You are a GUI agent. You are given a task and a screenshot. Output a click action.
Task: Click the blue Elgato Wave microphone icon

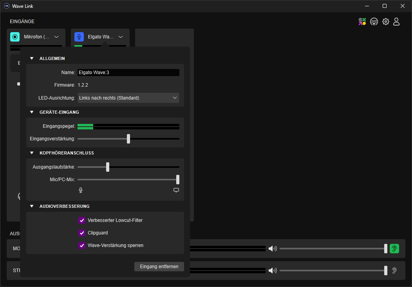79,37
